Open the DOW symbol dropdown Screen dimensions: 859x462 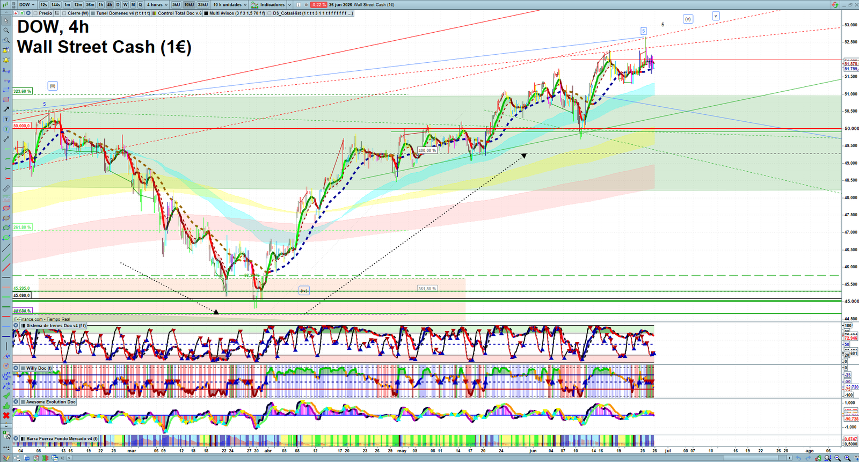tap(27, 5)
